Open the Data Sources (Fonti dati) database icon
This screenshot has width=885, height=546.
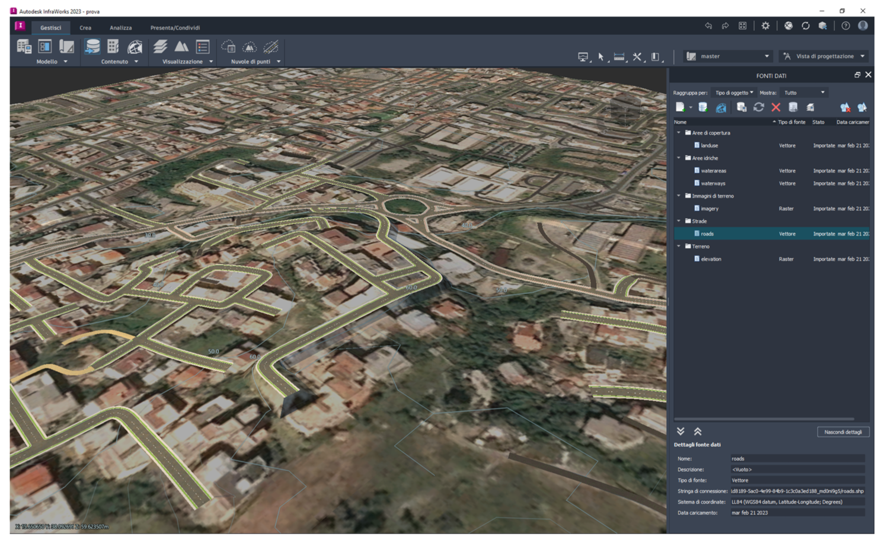pos(92,47)
